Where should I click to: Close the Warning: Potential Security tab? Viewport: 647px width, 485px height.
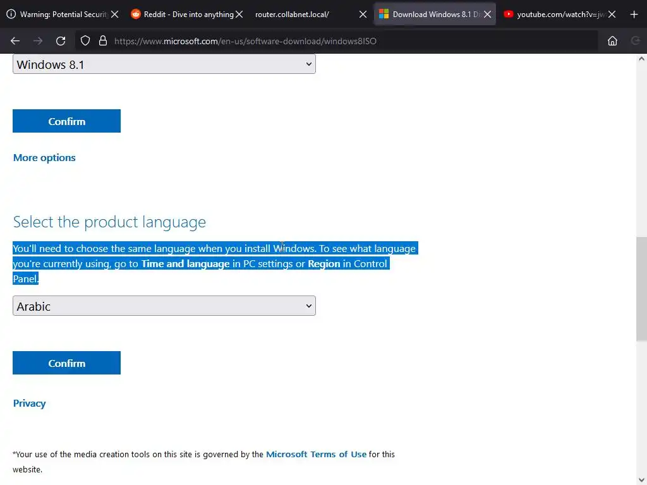click(x=115, y=15)
